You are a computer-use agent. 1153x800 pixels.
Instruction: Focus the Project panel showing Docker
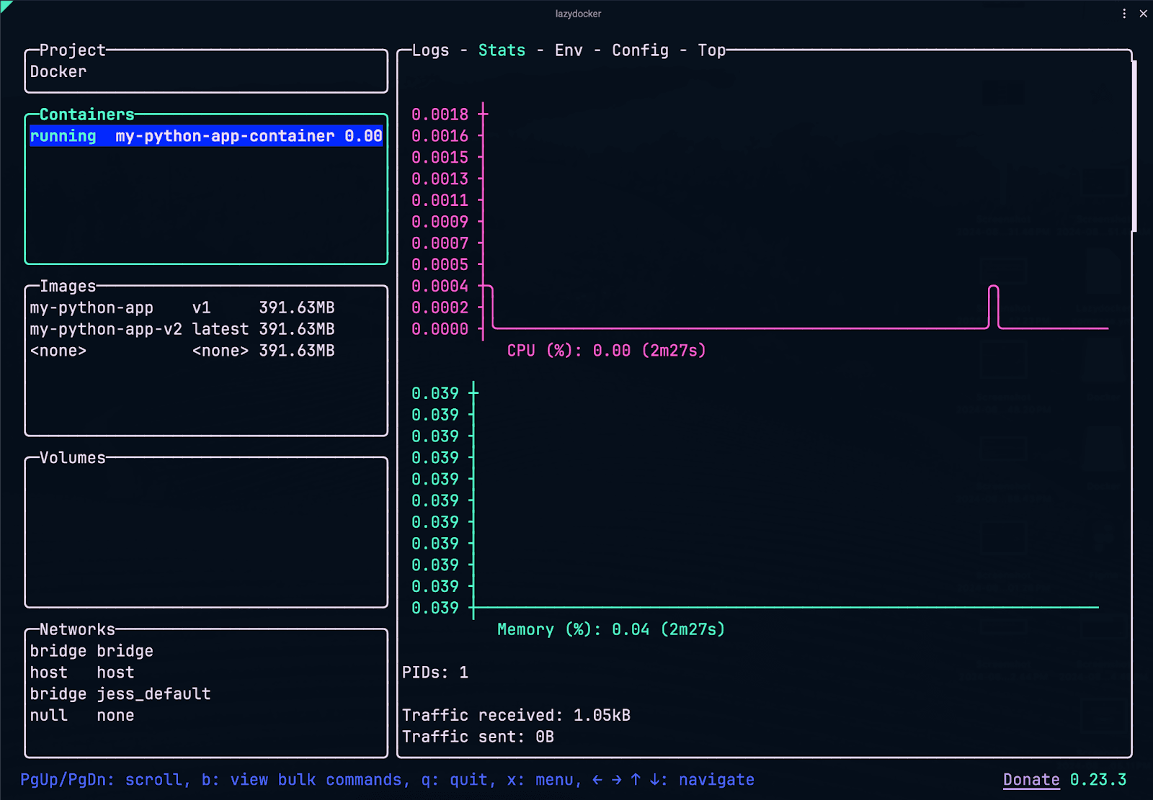pyautogui.click(x=206, y=72)
